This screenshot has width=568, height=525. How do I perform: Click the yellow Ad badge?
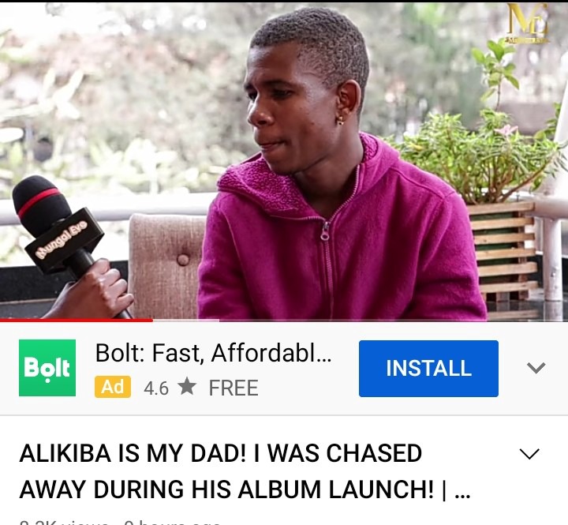click(113, 387)
